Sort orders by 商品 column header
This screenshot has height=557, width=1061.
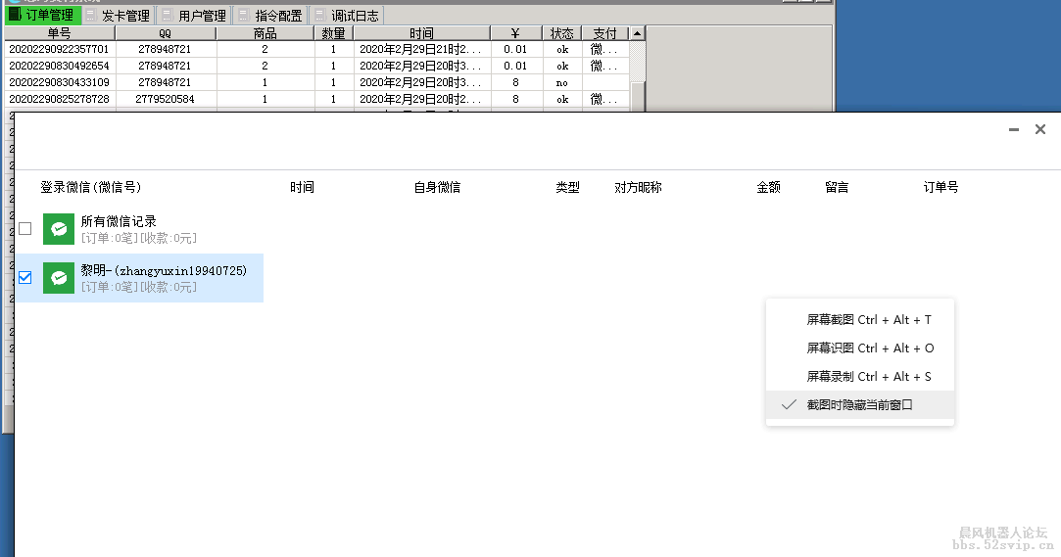point(265,33)
